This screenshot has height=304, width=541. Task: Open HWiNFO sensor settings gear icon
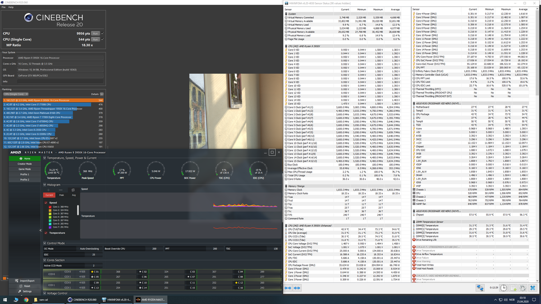coord(523,287)
